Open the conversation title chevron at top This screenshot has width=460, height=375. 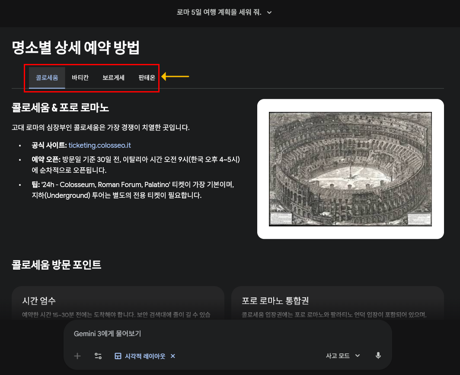pyautogui.click(x=269, y=13)
